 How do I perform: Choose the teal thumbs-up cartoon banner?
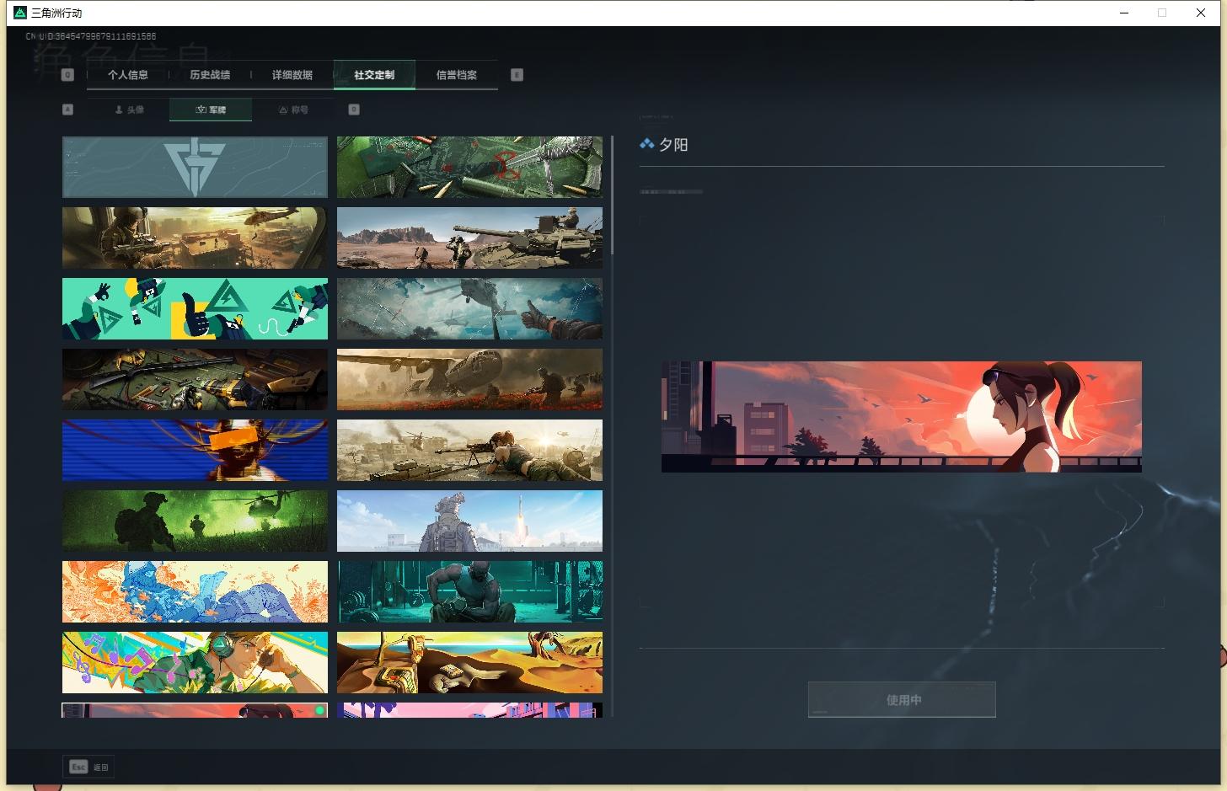pyautogui.click(x=195, y=309)
